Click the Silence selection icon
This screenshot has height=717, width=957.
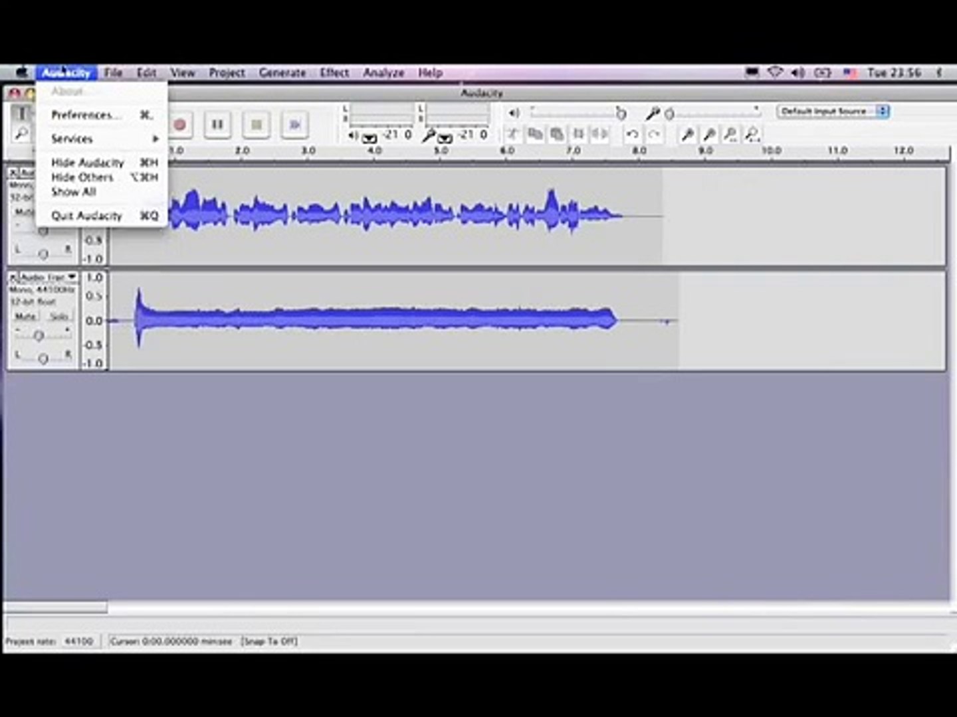(599, 134)
